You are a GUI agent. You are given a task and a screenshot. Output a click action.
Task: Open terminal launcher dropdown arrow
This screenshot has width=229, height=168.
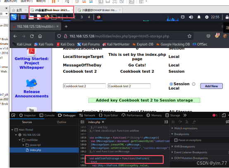[x=59, y=17]
